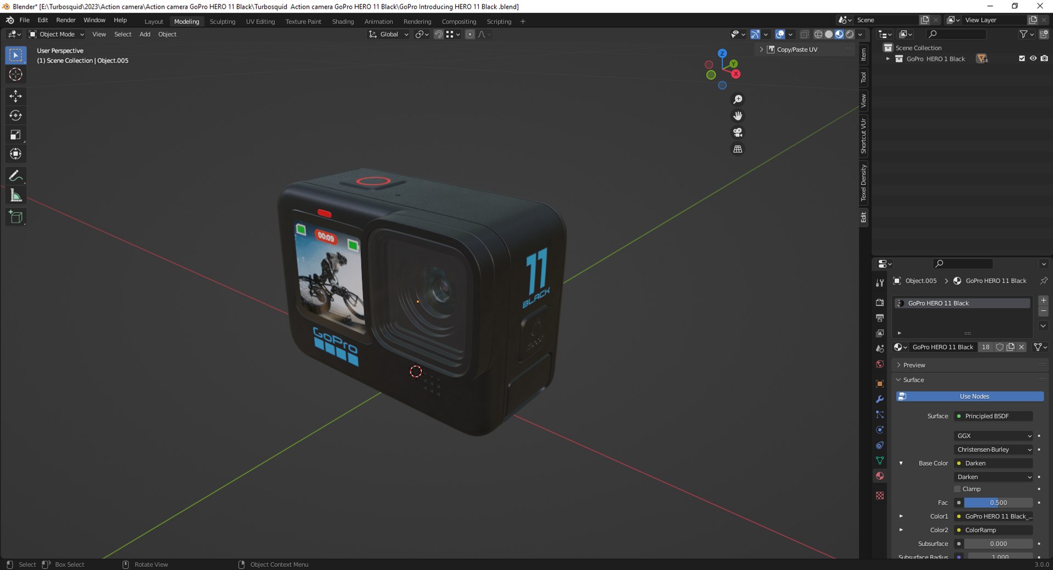Toggle solid viewport shading
This screenshot has width=1053, height=570.
tap(829, 34)
